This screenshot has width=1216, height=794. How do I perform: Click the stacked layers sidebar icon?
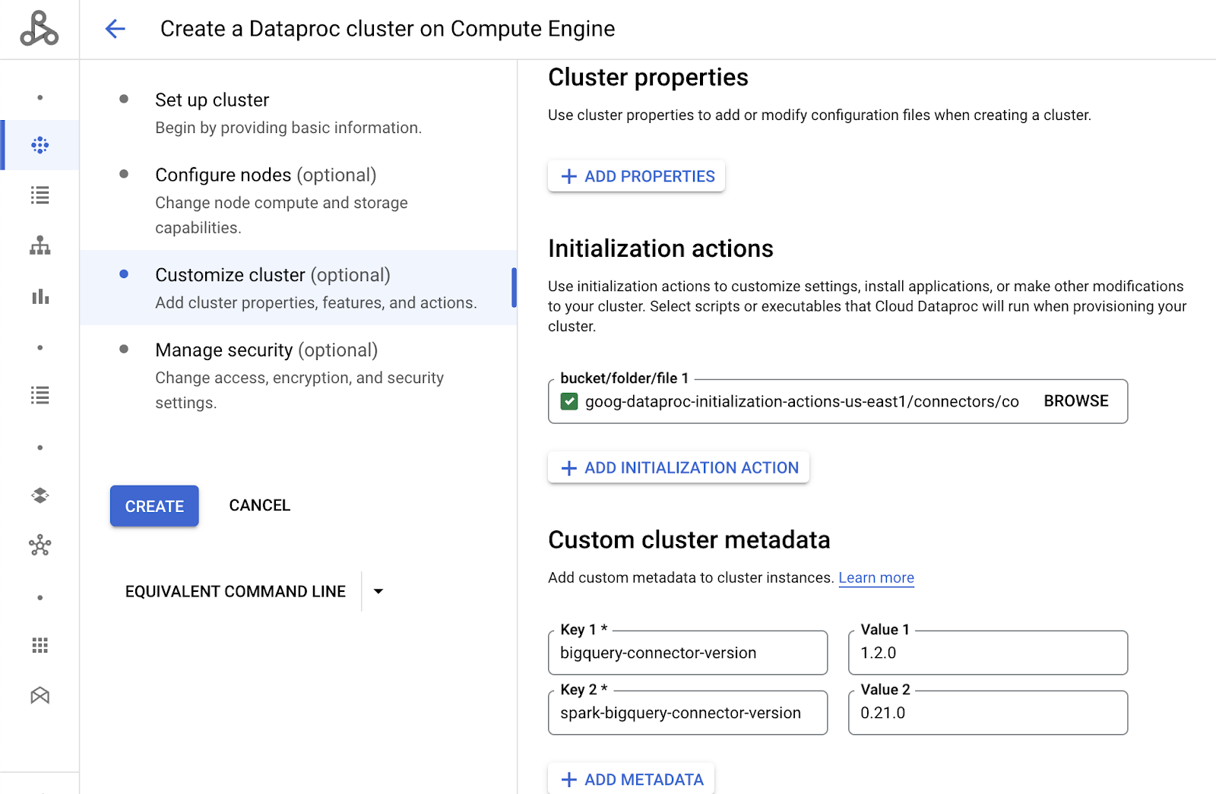(40, 495)
